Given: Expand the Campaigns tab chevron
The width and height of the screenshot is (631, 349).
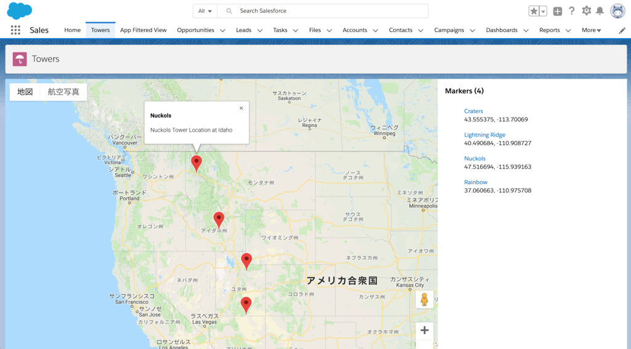Looking at the screenshot, I should [x=473, y=31].
